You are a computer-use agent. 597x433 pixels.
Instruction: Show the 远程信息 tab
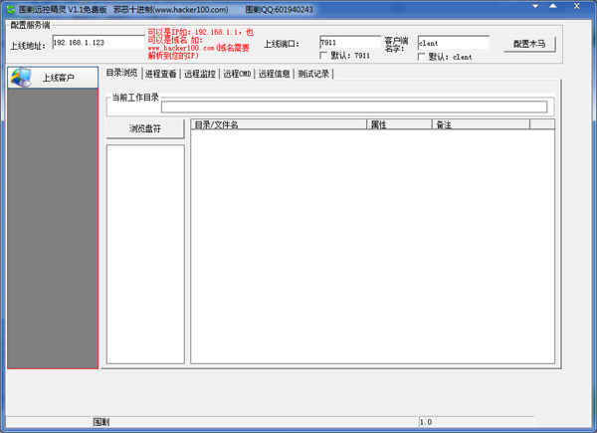[274, 74]
